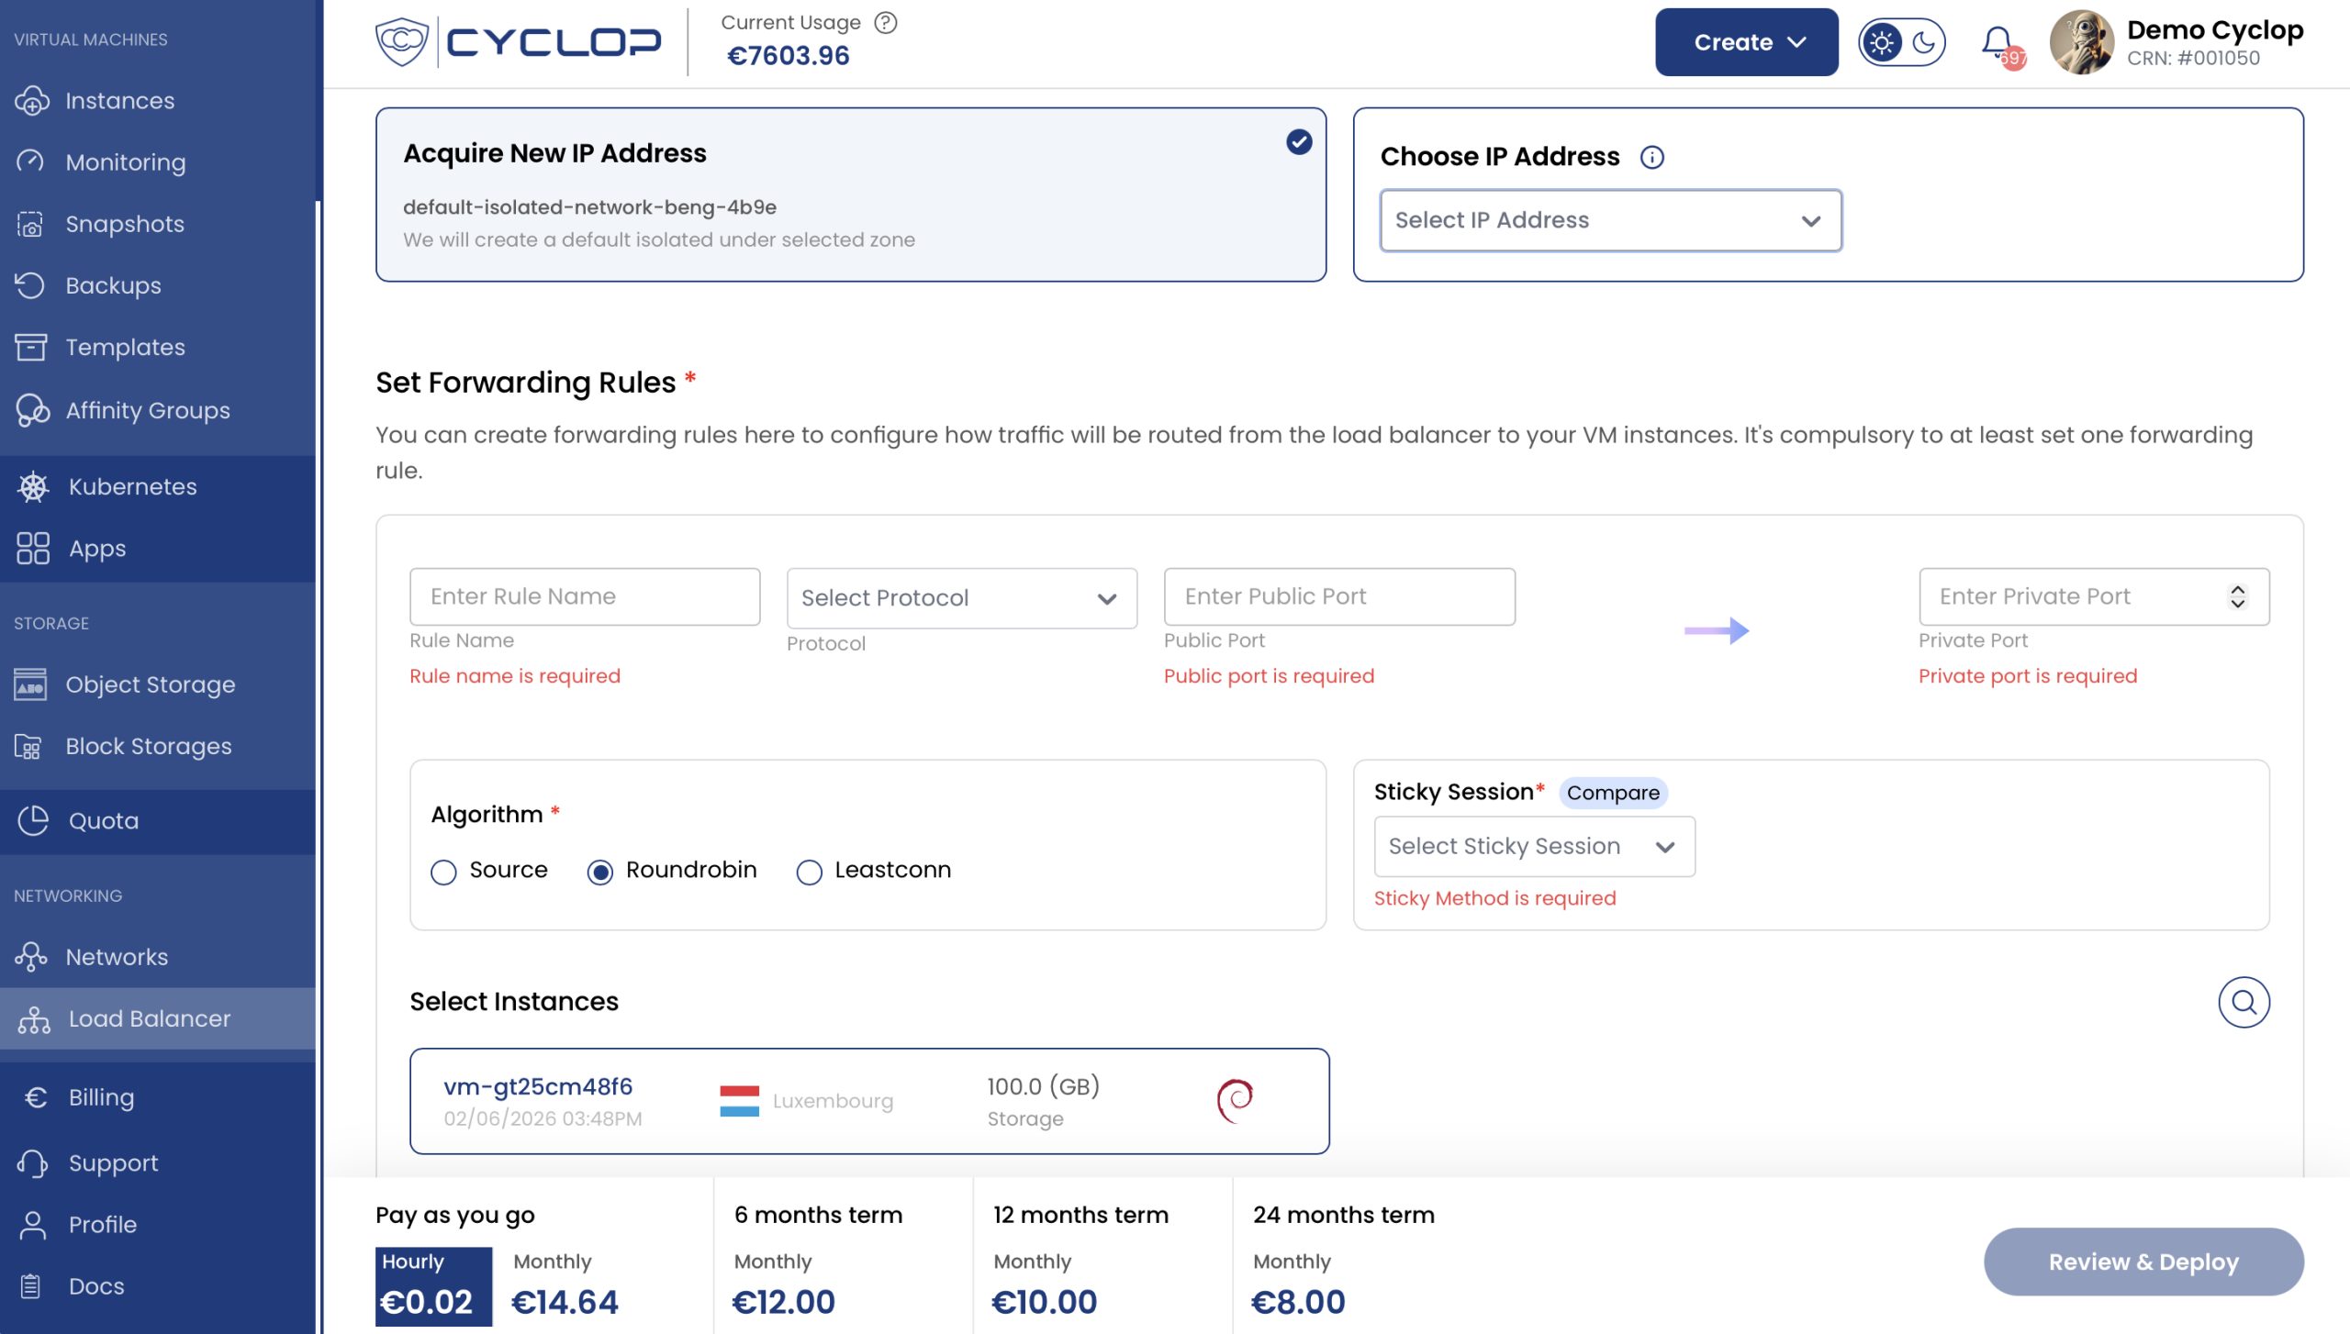This screenshot has width=2350, height=1334.
Task: Select the Leastconn algorithm option
Action: tap(809, 872)
